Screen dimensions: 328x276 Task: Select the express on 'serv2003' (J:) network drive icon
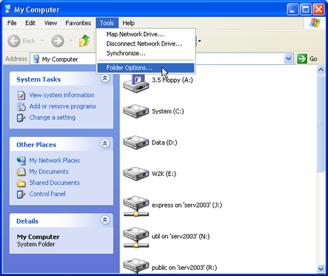click(136, 206)
